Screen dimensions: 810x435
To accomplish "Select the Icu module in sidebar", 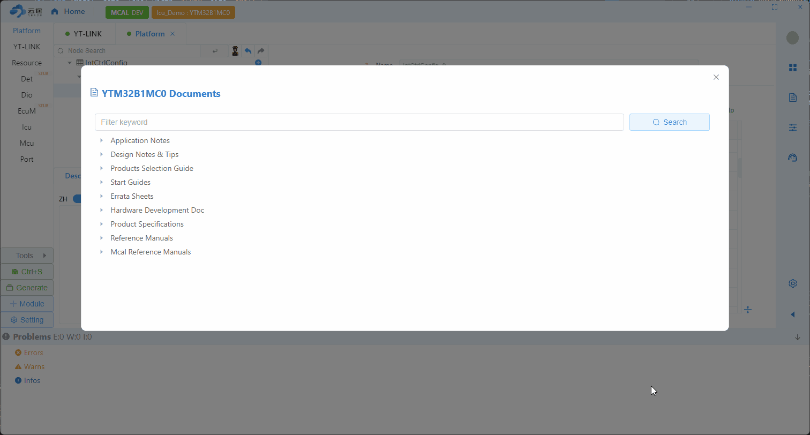I will pyautogui.click(x=27, y=127).
